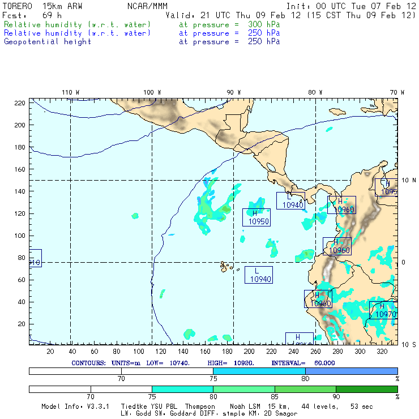Click the 'L 10940' box near Panama
The image size is (419, 419).
click(290, 200)
